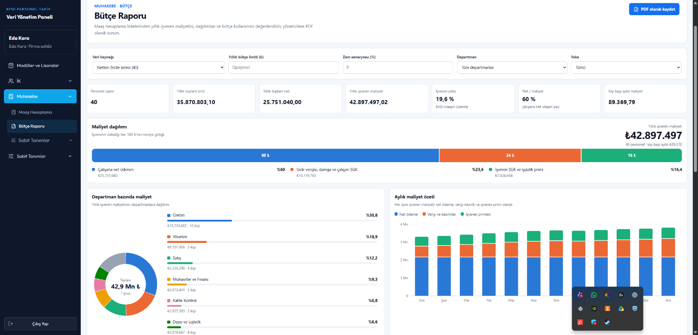The height and width of the screenshot is (335, 698).
Task: Click the people icon next to İK
Action: [x=11, y=81]
